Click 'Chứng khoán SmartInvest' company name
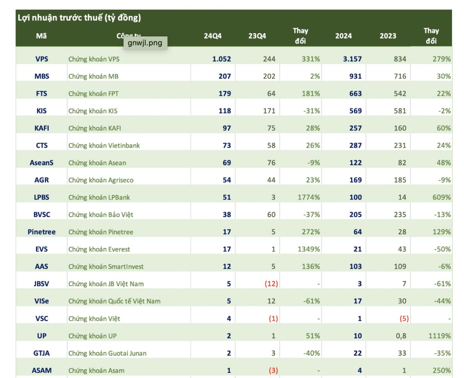464x378 pixels. [106, 266]
